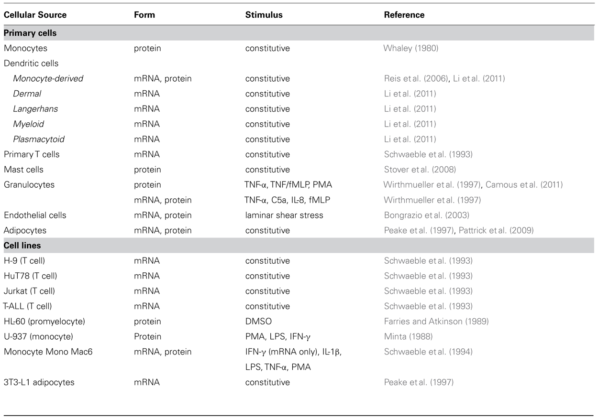Select IFN-γ (mRNA only), IL-1β stimulus text
The width and height of the screenshot is (598, 419).
293,352
